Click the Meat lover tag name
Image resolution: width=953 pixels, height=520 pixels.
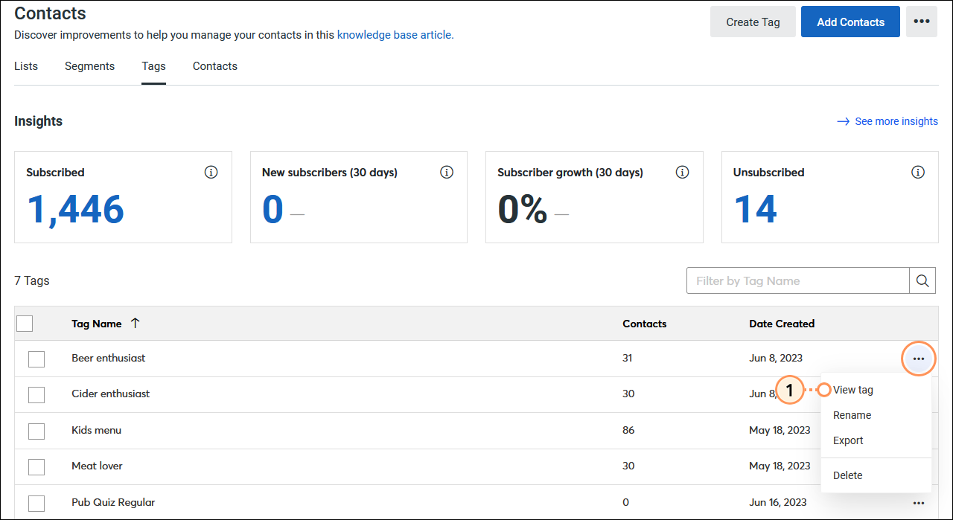pyautogui.click(x=97, y=466)
